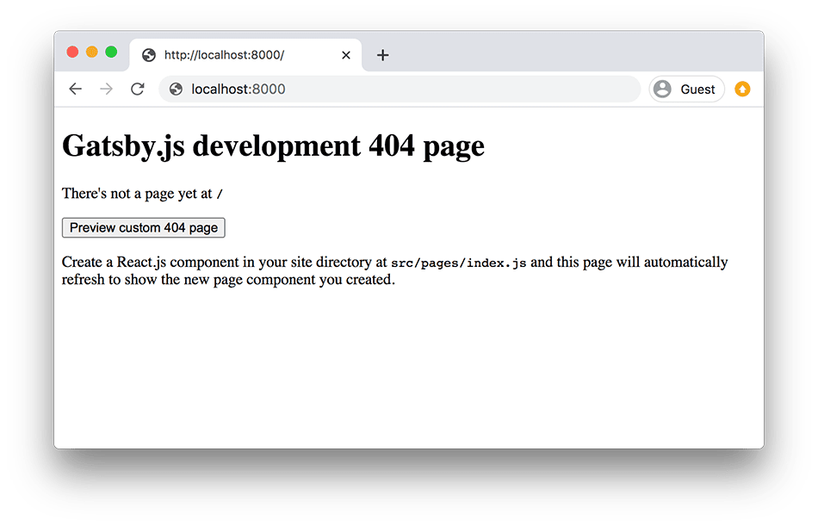Focus the localhost:8000 address bar

400,90
